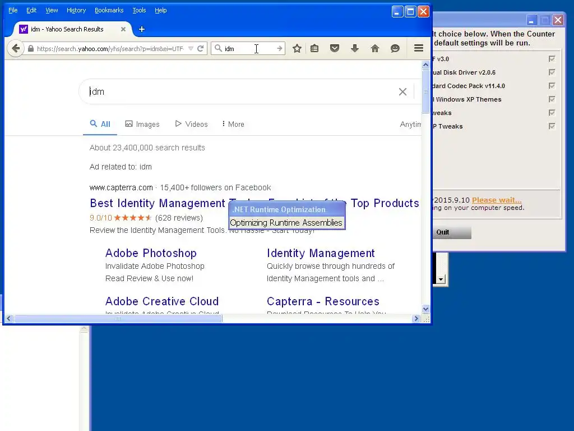Open the File menu

[x=13, y=10]
